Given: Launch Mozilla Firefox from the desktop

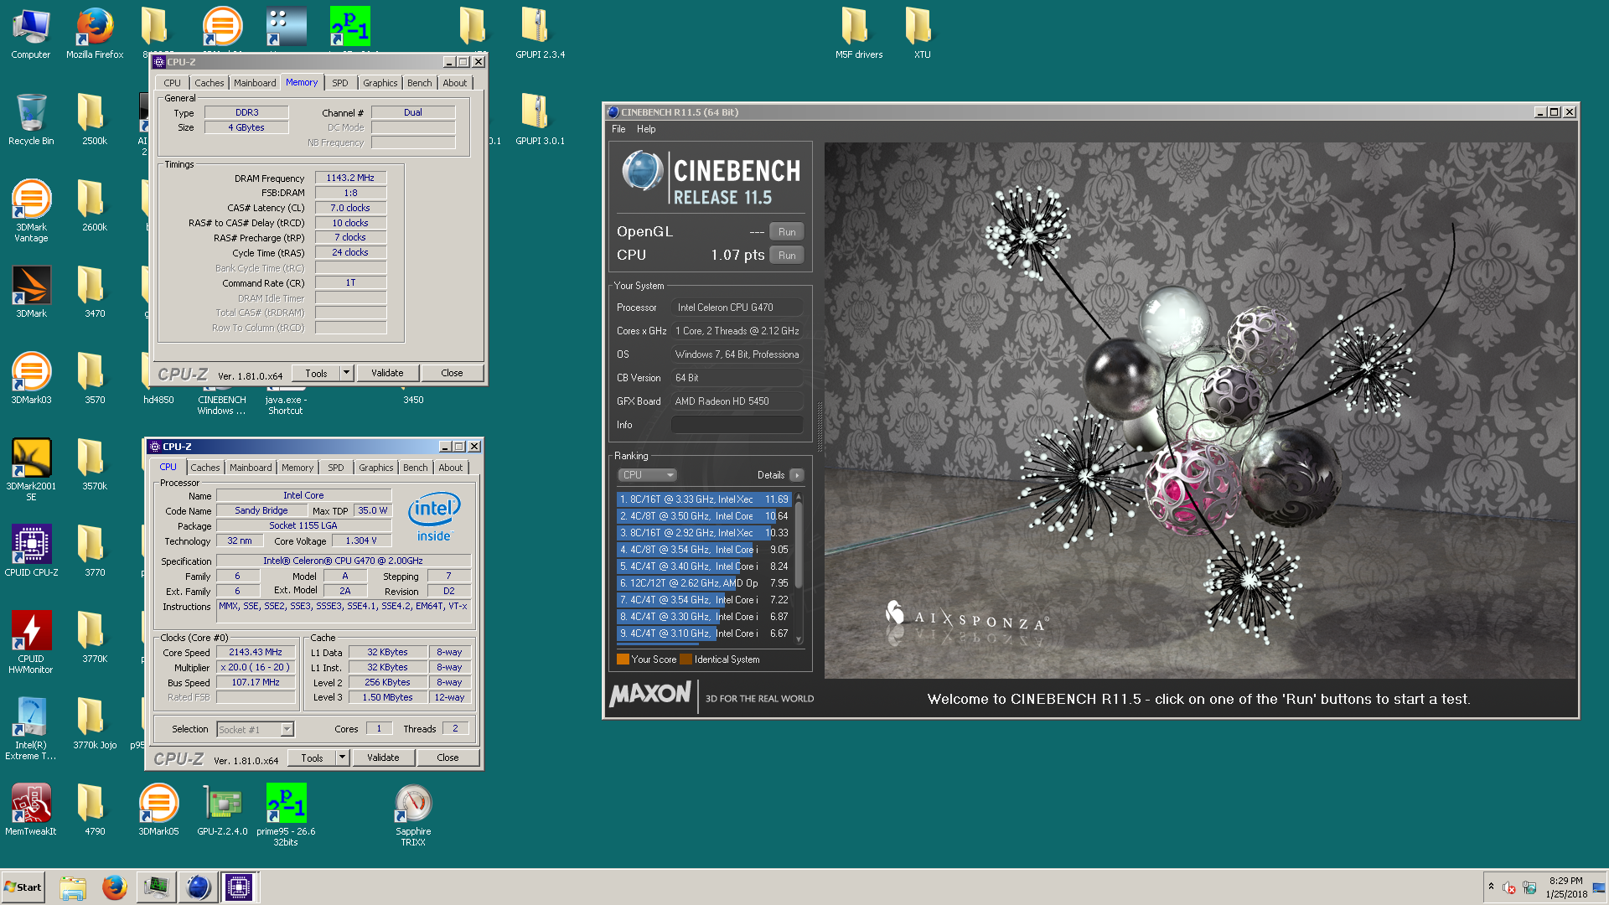Looking at the screenshot, I should click(95, 34).
